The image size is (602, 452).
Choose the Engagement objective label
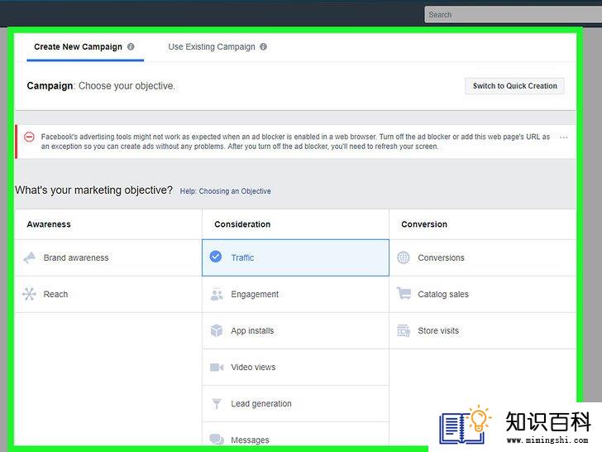point(255,295)
